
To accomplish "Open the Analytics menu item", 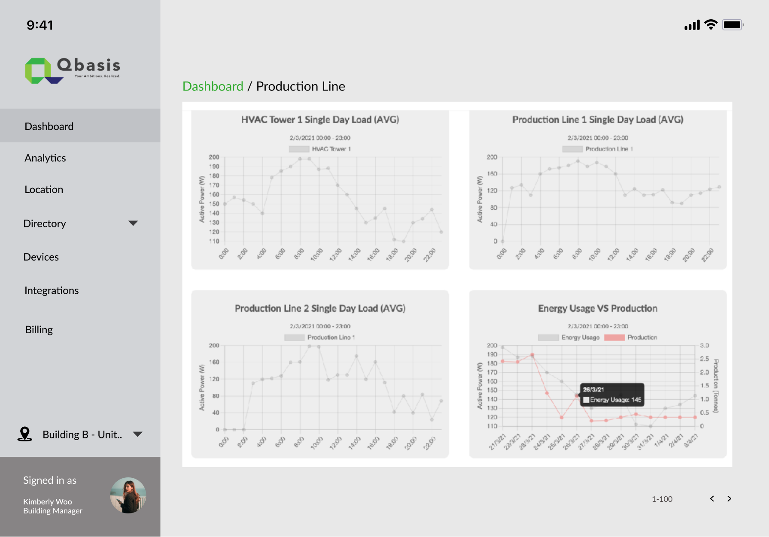I will 45,158.
